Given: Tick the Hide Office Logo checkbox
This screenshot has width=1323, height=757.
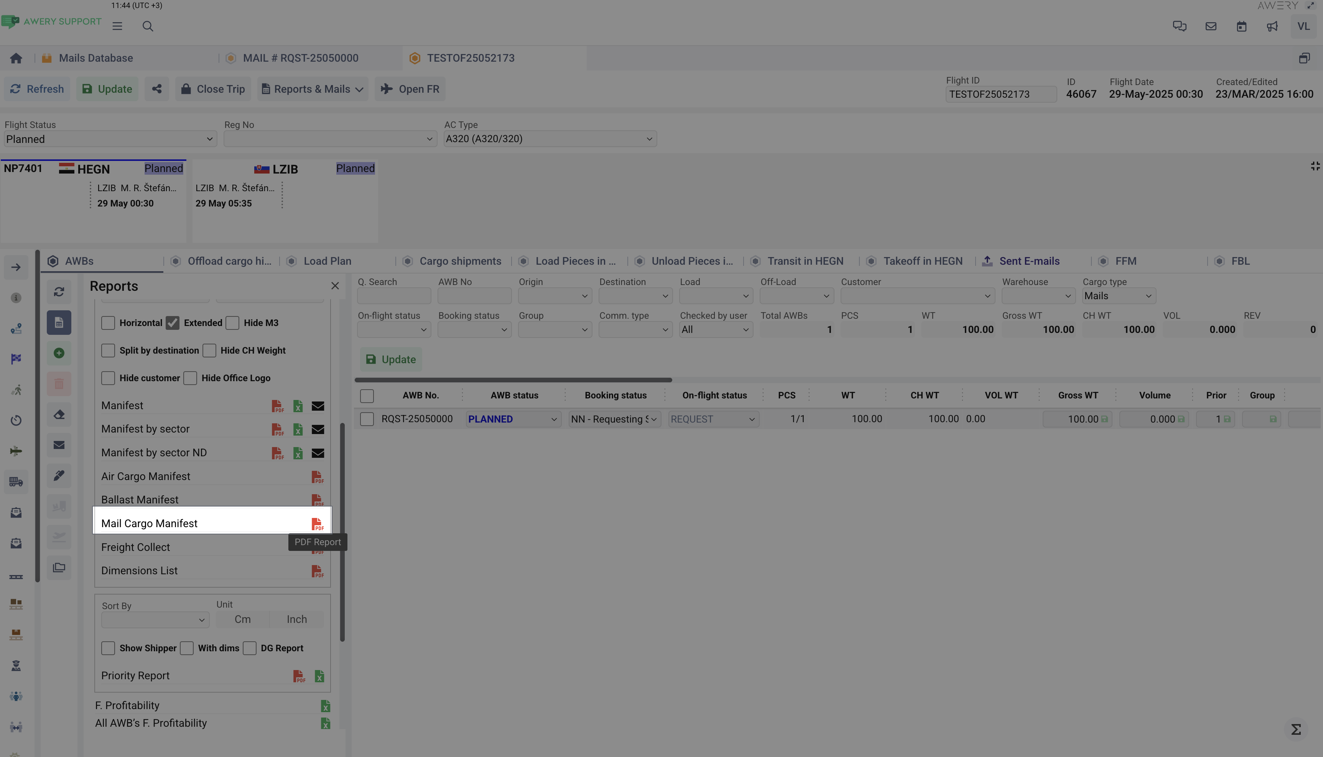Looking at the screenshot, I should pyautogui.click(x=191, y=378).
